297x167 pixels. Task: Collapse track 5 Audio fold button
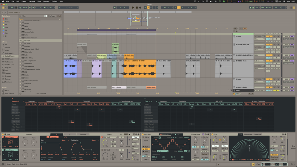pos(234,36)
